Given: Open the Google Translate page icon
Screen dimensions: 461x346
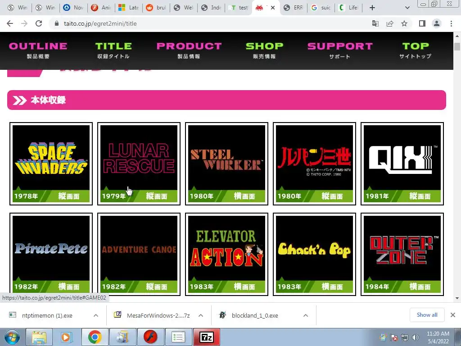Looking at the screenshot, I should click(375, 23).
